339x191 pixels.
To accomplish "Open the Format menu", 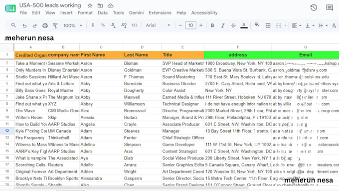I will point(85,13).
